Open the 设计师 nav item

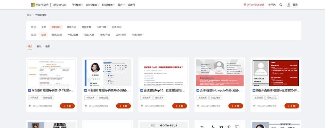pos(131,5)
